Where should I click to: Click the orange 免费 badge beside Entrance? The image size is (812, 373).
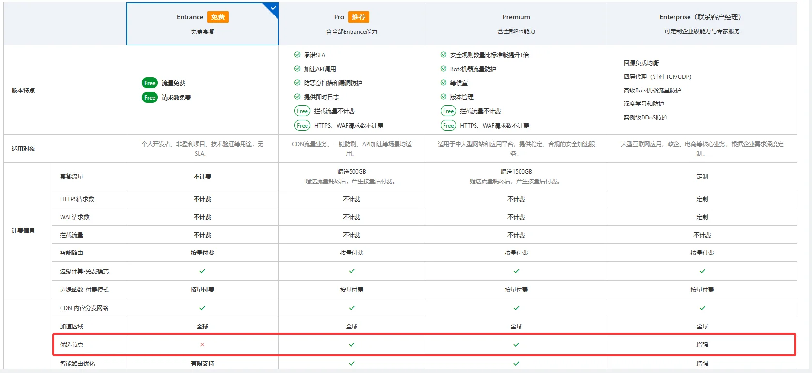pos(218,17)
